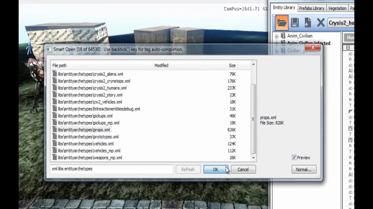Switch to the Vegetation tab

pyautogui.click(x=337, y=8)
